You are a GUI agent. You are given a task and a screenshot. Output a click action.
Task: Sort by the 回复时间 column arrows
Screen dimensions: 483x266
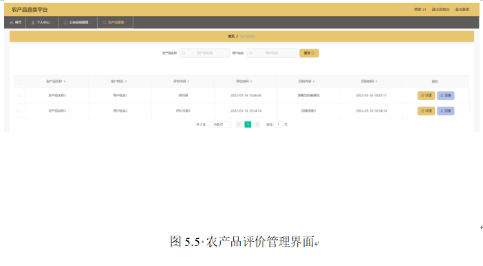point(376,81)
